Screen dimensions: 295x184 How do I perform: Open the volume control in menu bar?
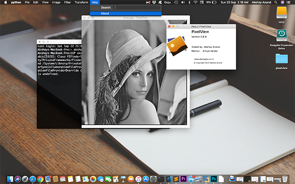[183, 2]
